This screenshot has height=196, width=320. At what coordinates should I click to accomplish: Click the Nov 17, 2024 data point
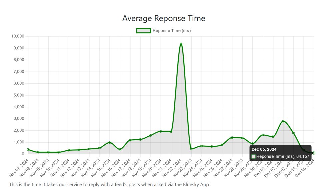[130, 140]
